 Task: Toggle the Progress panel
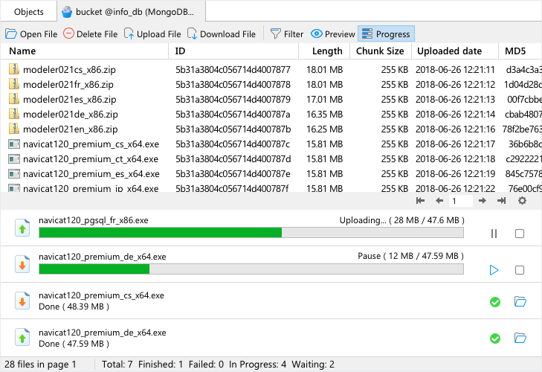click(386, 34)
